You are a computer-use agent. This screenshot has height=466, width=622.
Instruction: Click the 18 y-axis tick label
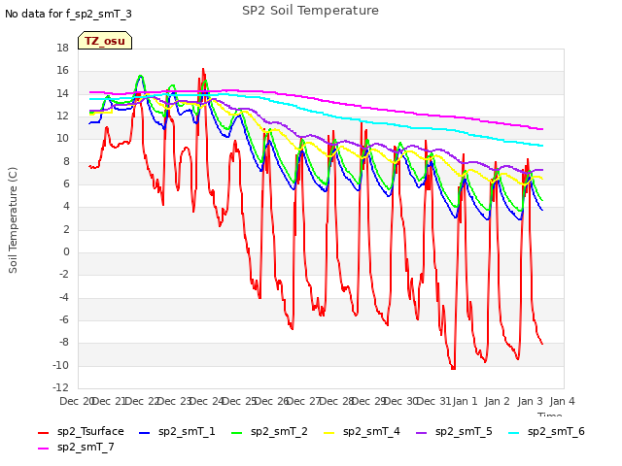[62, 49]
